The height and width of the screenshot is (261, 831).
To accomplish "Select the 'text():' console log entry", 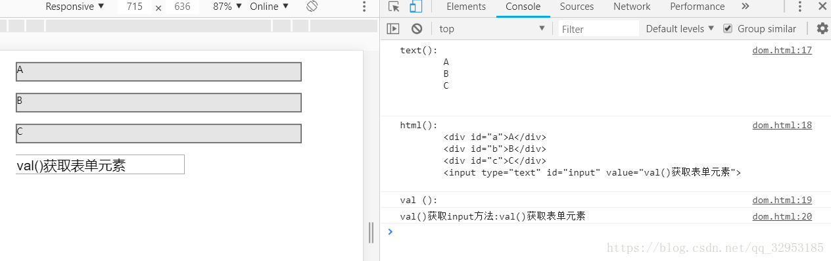I will (x=418, y=51).
